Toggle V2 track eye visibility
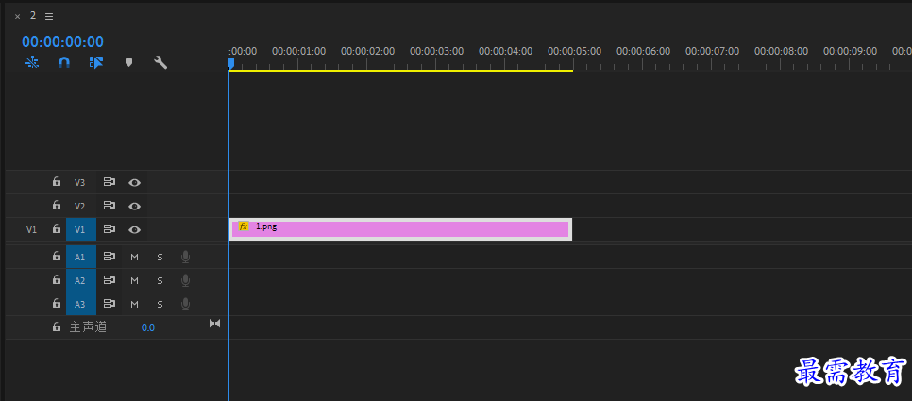912x401 pixels. click(x=134, y=206)
